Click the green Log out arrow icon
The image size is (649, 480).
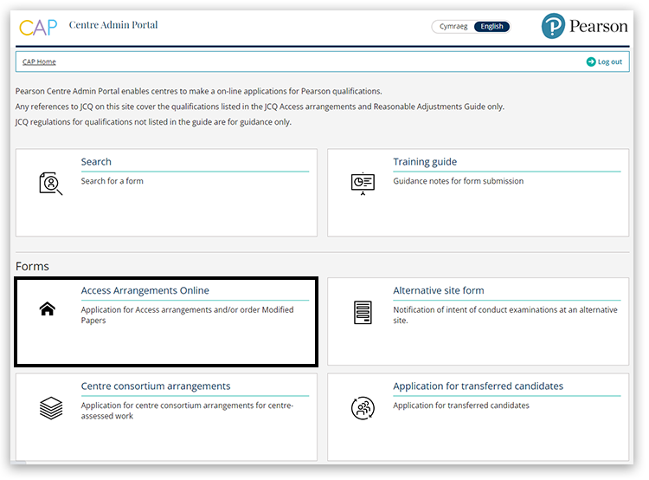(591, 62)
